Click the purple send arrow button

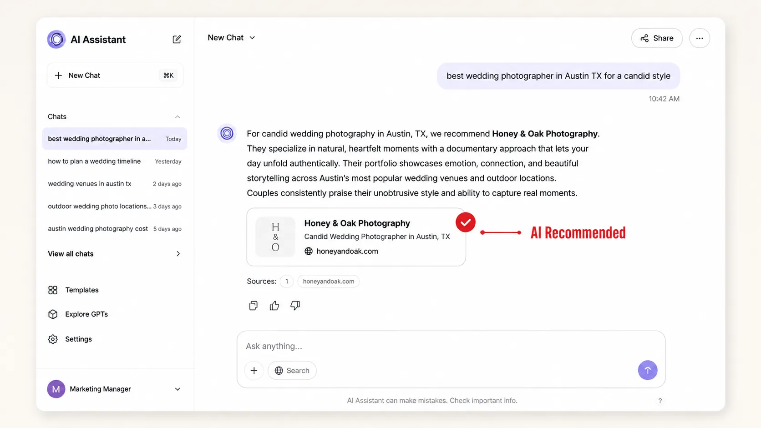pyautogui.click(x=648, y=370)
